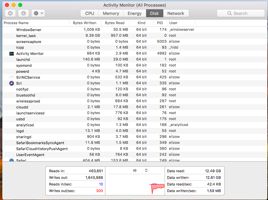The image size is (268, 200).
Task: Select the Activity Monitor process name
Action: click(30, 54)
